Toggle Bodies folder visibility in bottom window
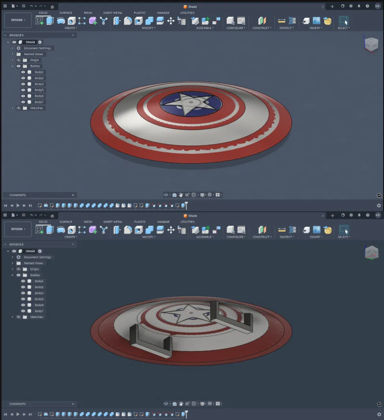 point(19,275)
